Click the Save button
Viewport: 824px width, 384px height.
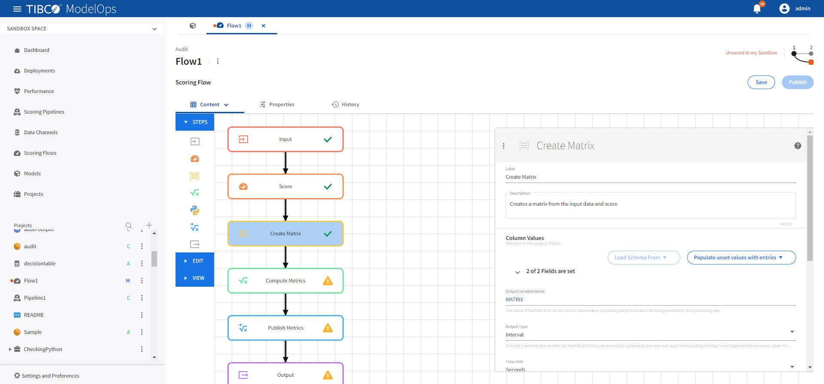click(761, 82)
